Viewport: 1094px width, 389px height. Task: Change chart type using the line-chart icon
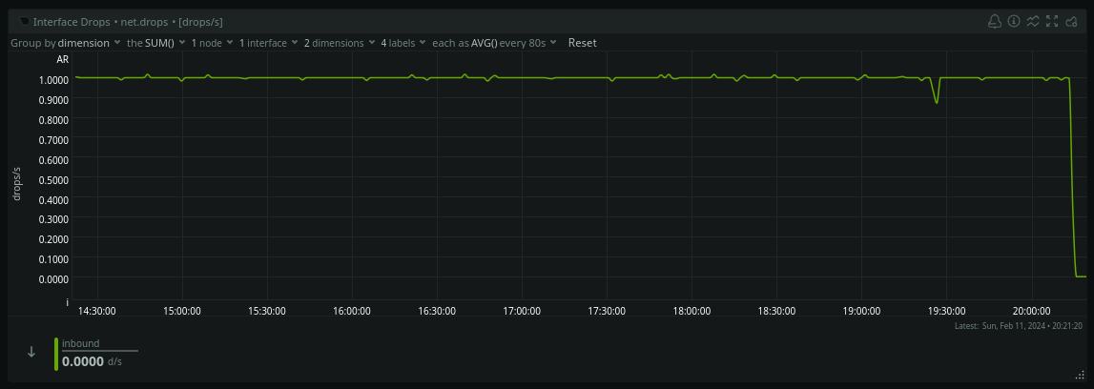(1032, 21)
